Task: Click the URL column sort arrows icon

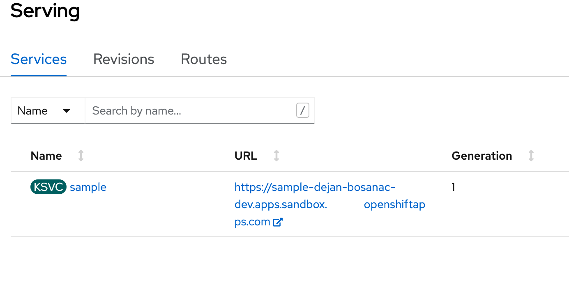Action: pyautogui.click(x=276, y=156)
